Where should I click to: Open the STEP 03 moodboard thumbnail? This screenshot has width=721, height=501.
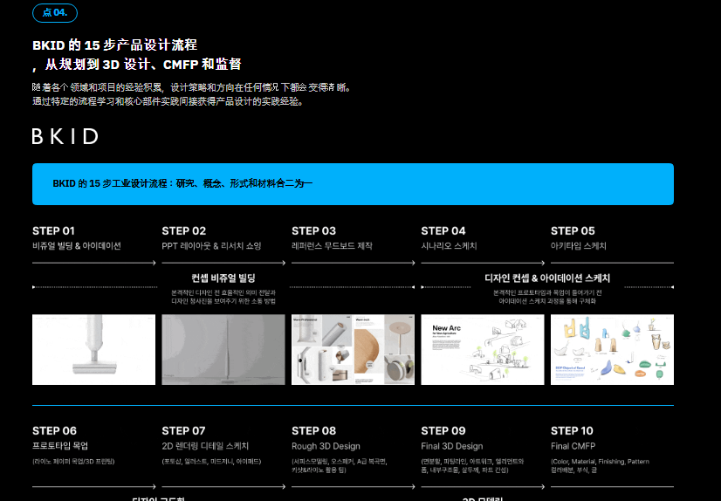coord(354,349)
